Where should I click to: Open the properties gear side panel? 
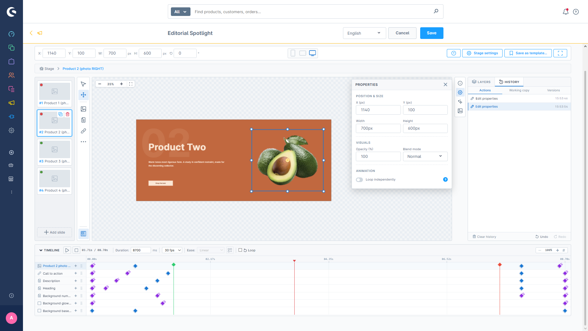(460, 92)
